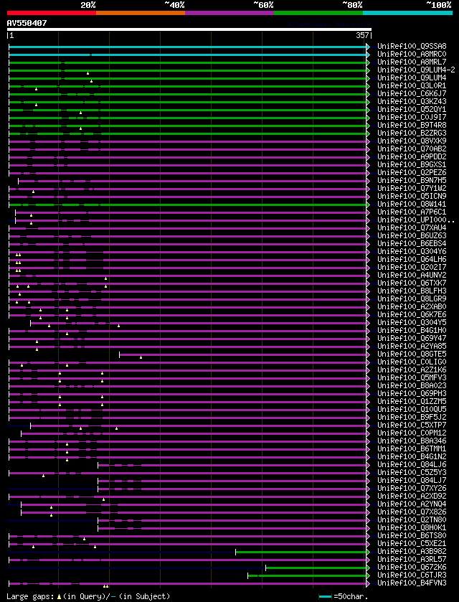Open hit UniRef100_A8MRL7
This screenshot has width=459, height=602.
click(412, 62)
